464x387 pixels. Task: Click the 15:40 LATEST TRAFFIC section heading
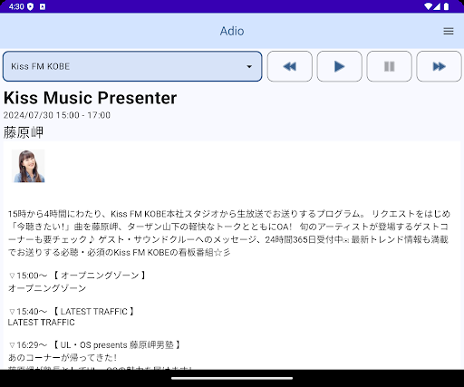(x=72, y=311)
